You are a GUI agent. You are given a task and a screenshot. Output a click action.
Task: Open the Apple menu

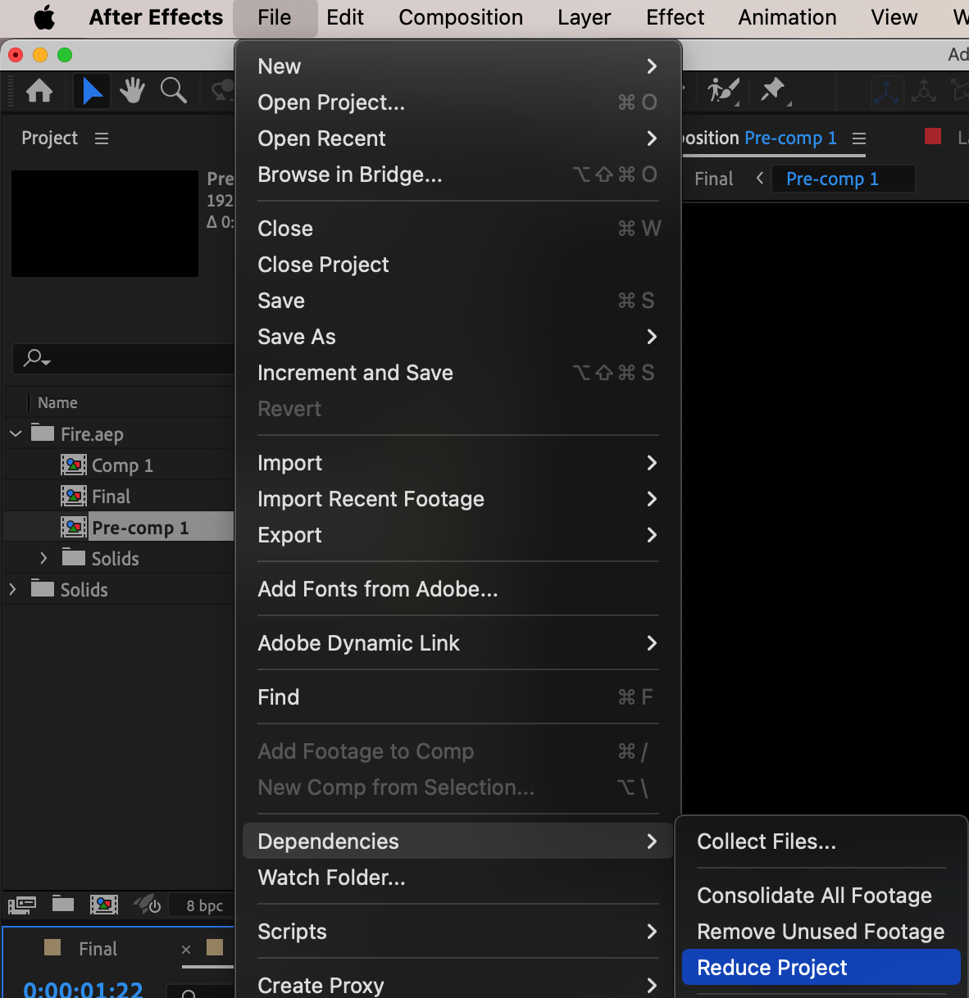point(44,17)
